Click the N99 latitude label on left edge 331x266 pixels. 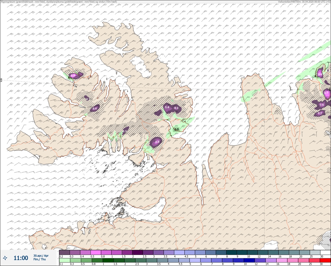coord(1,80)
